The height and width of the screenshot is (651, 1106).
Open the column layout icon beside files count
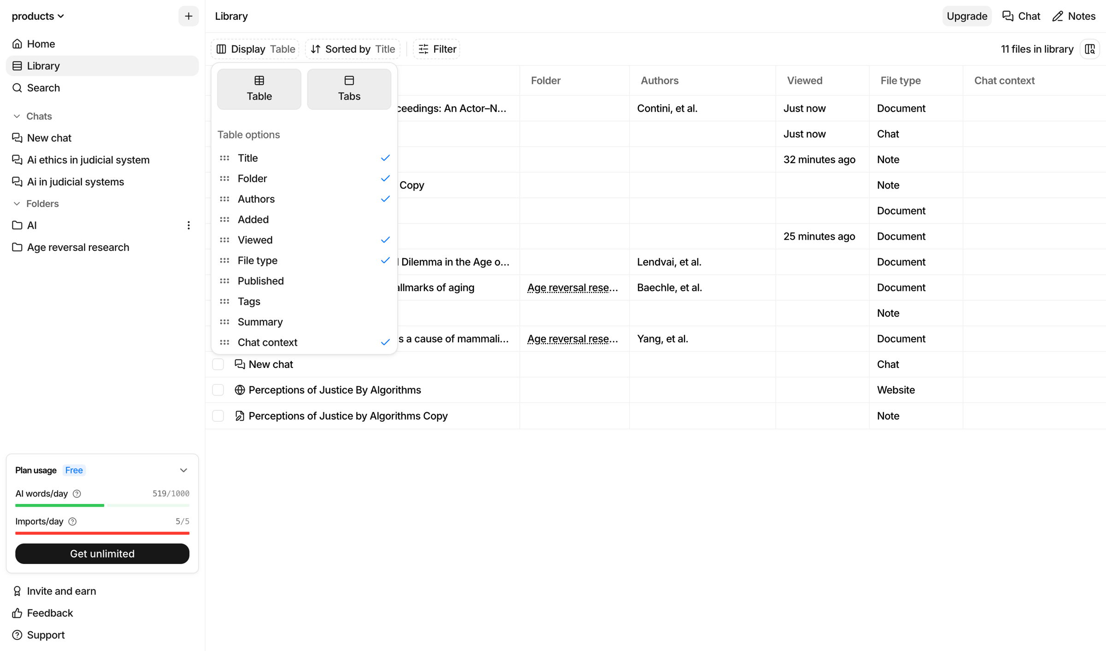point(1090,49)
